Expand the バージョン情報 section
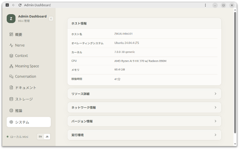The image size is (239, 149). pyautogui.click(x=145, y=121)
